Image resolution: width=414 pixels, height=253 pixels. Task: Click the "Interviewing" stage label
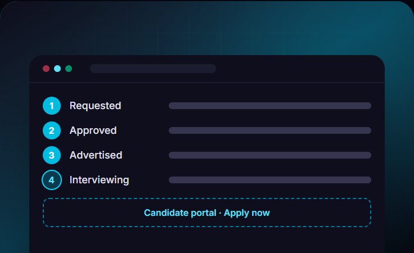(x=99, y=180)
